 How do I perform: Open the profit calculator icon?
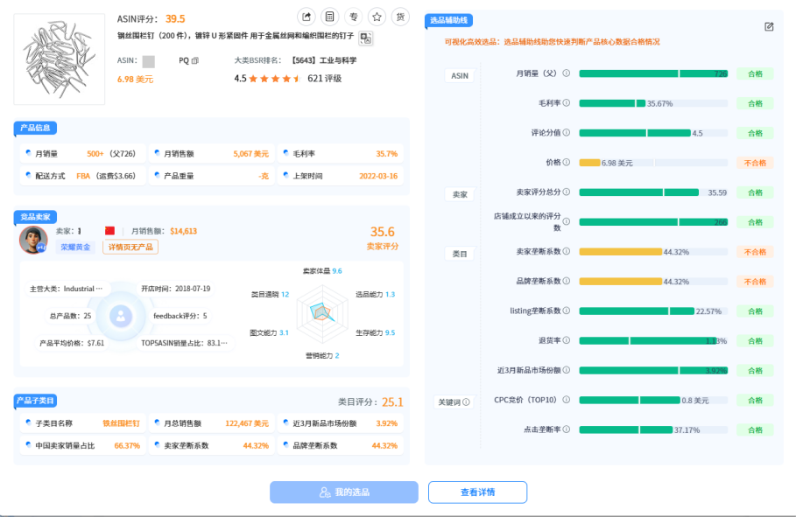[x=330, y=16]
